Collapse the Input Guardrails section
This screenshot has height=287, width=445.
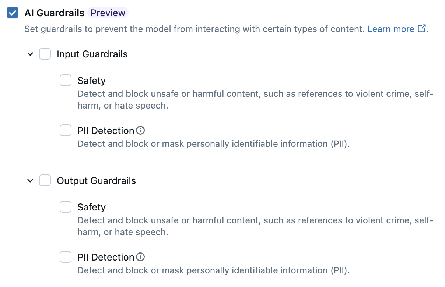[30, 54]
